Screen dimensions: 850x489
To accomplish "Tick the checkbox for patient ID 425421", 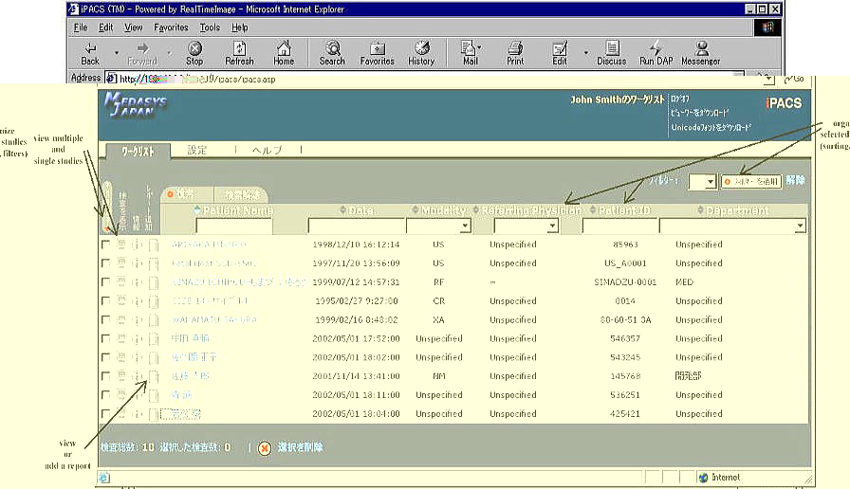I will 105,414.
